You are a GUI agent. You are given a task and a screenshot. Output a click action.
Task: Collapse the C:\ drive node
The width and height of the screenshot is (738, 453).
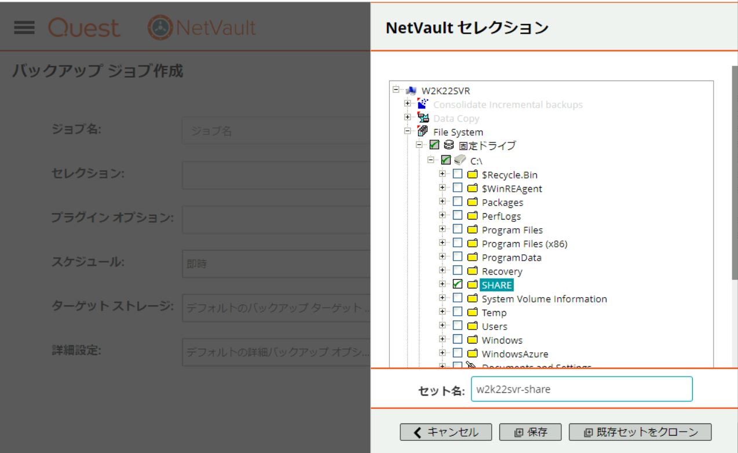(x=432, y=159)
